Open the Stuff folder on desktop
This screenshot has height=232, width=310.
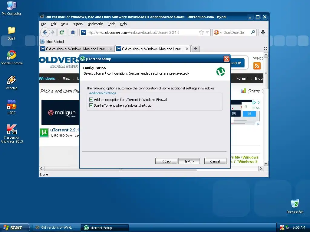[x=12, y=33]
